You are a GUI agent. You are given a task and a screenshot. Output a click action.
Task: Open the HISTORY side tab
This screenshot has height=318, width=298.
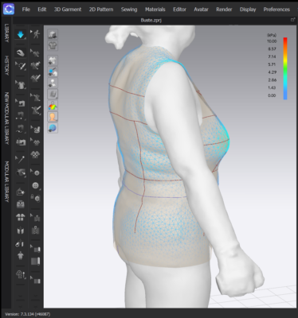pos(6,65)
